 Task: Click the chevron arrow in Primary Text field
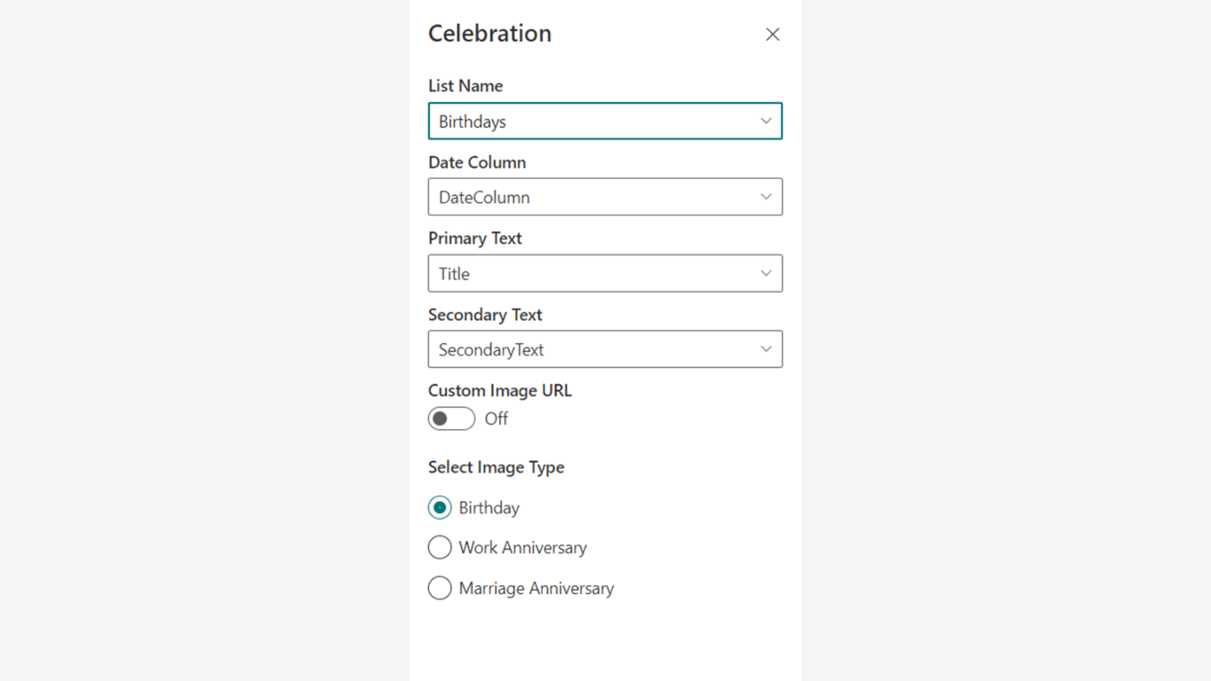[x=766, y=273]
